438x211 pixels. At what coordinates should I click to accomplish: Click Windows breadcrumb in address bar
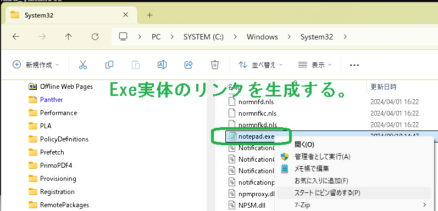click(x=262, y=37)
